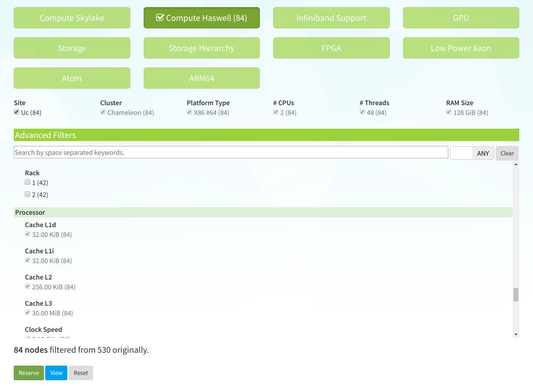
Task: Click the Platform Type column heading
Action: click(208, 102)
